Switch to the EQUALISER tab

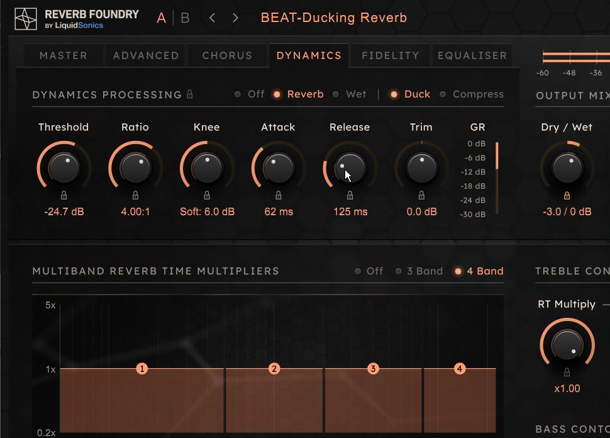472,55
